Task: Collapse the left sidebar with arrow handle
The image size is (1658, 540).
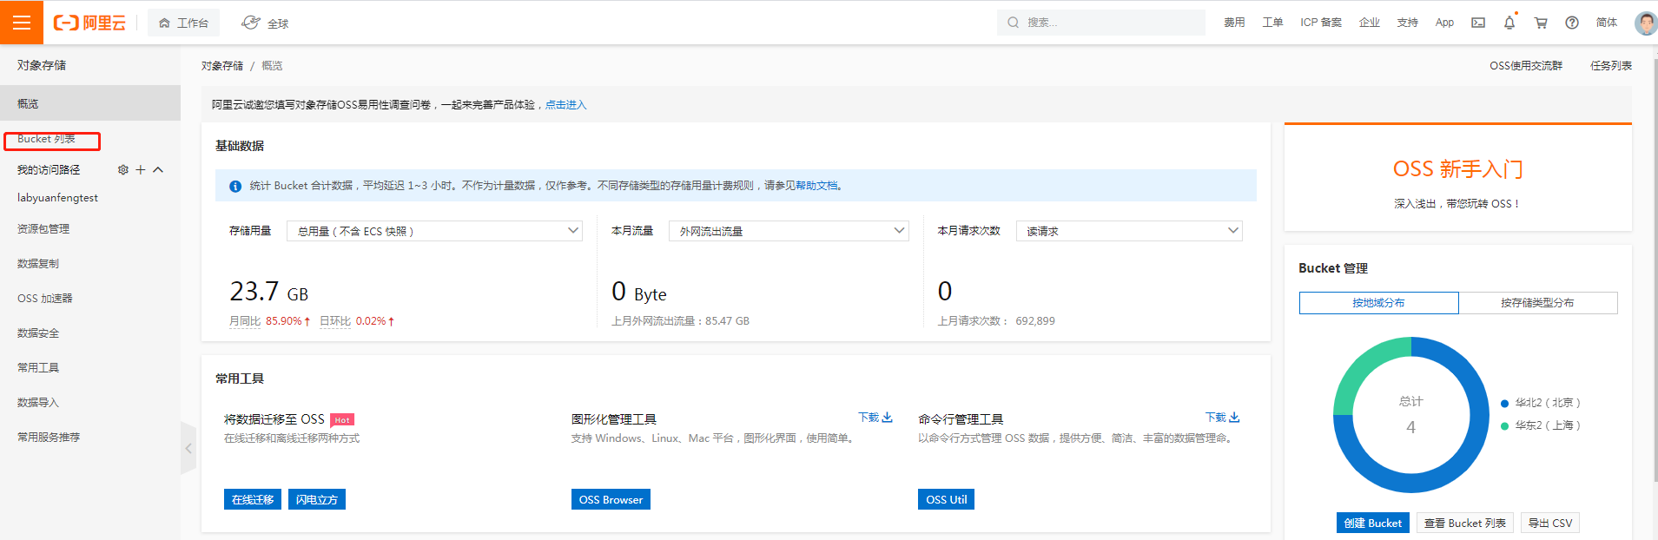Action: [x=188, y=448]
